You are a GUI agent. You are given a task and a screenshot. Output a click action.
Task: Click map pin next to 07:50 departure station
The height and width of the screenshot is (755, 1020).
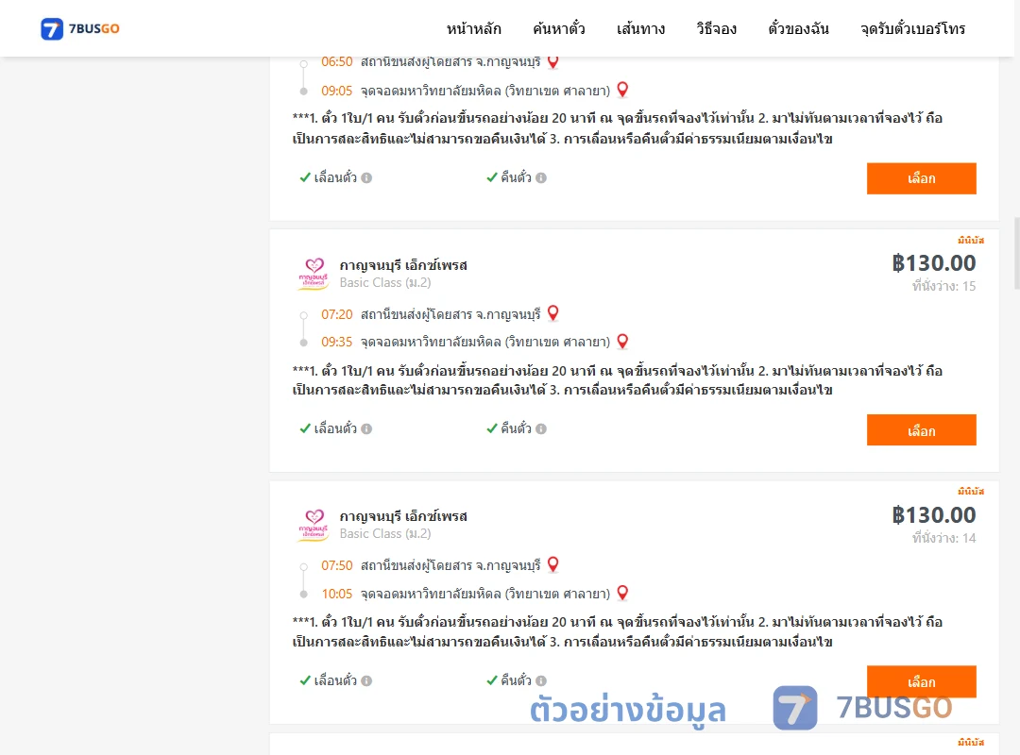(x=552, y=563)
